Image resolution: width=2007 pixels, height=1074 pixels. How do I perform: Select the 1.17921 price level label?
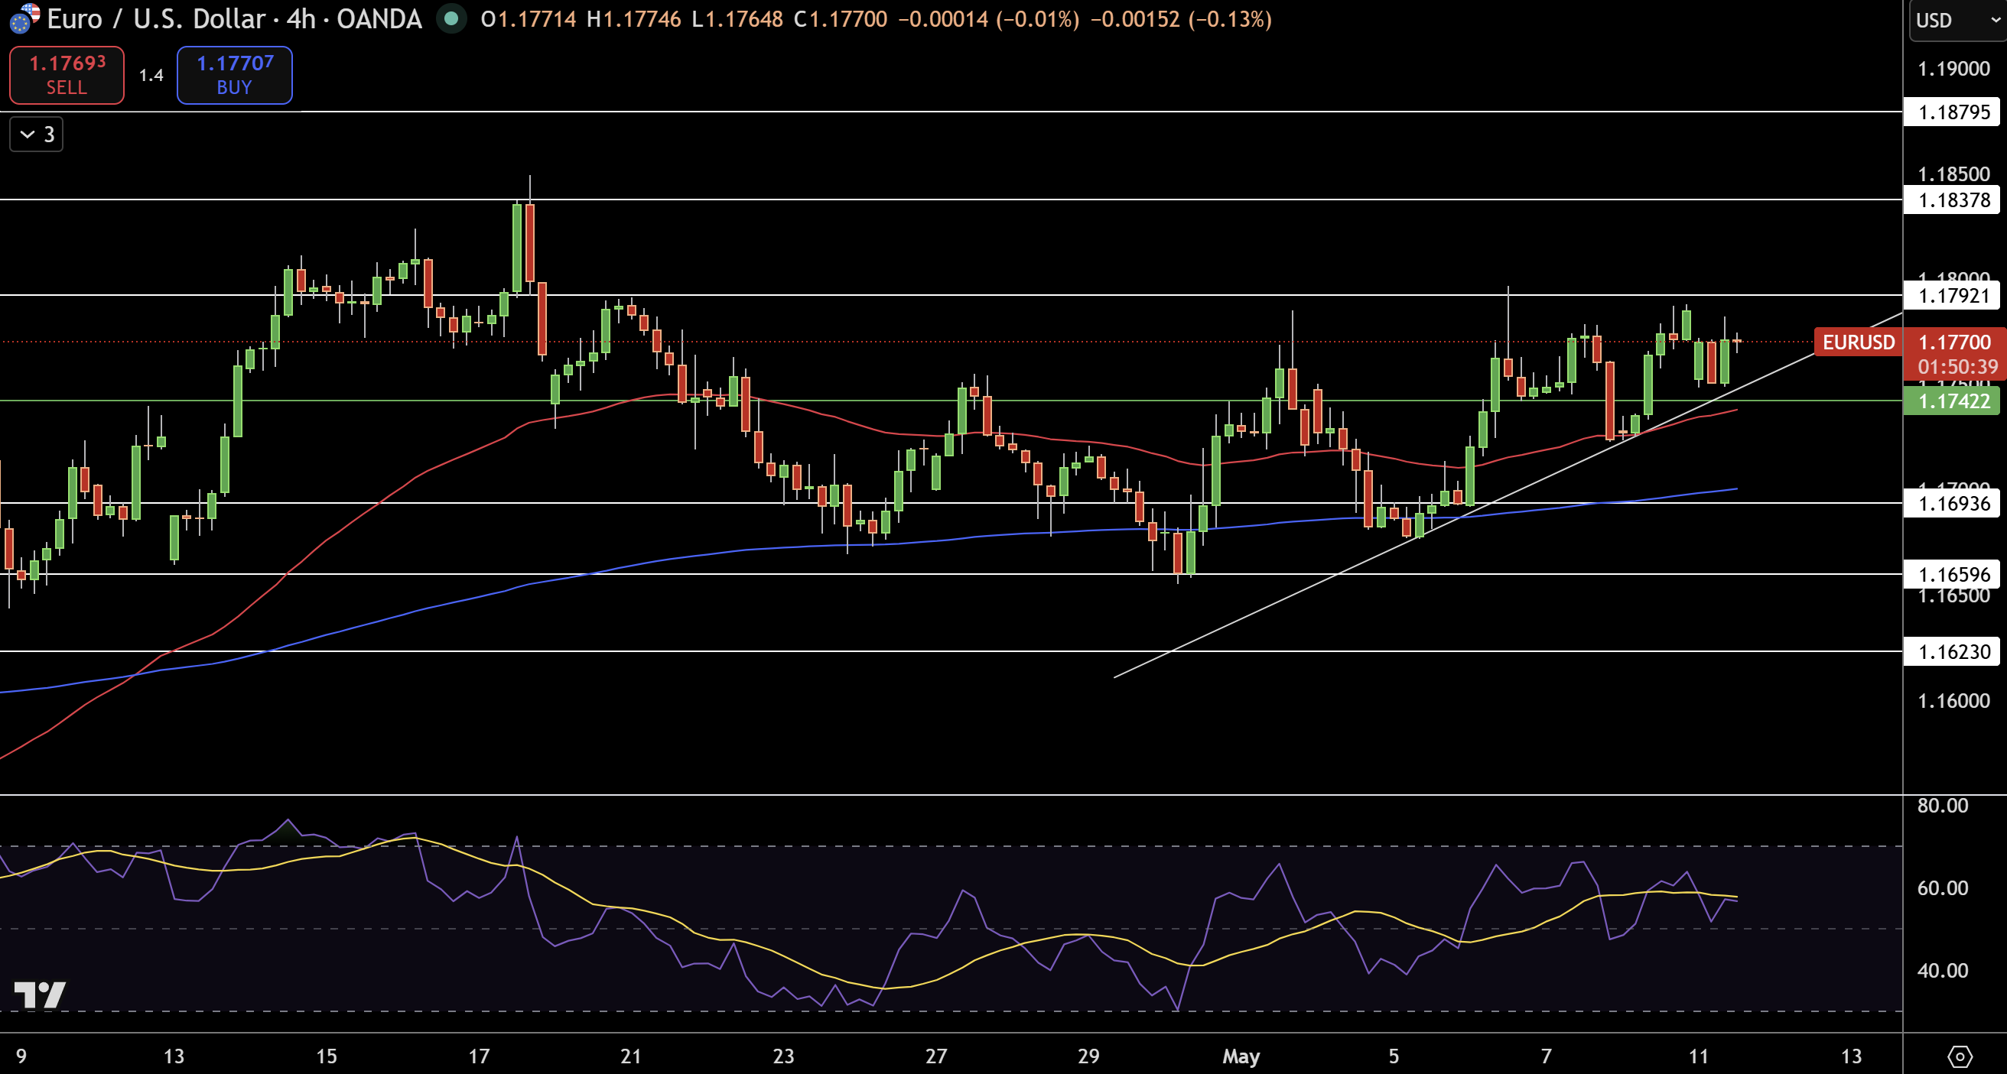click(x=1953, y=296)
